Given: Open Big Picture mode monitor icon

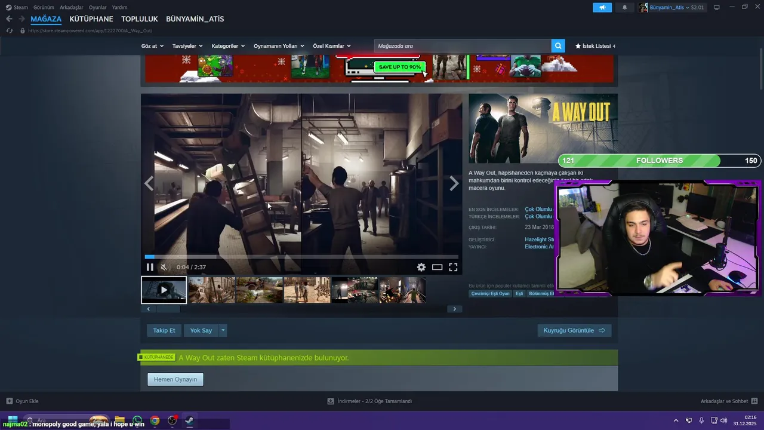Looking at the screenshot, I should coord(717,7).
